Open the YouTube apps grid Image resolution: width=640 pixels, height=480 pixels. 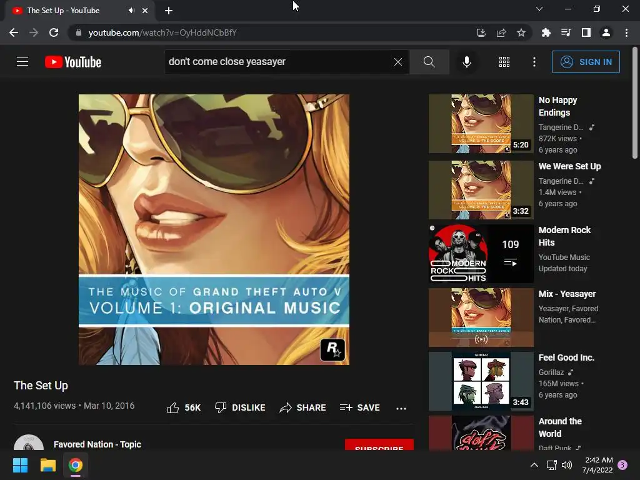[x=504, y=62]
